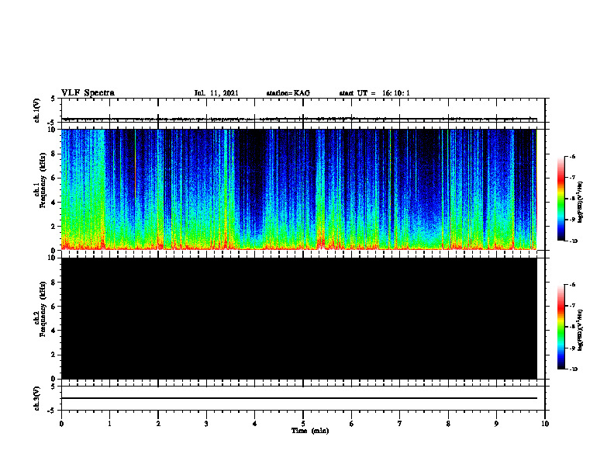This screenshot has height=475, width=614.
Task: Click the "6" kHz tick on ch.2 axis
Action: click(x=53, y=307)
